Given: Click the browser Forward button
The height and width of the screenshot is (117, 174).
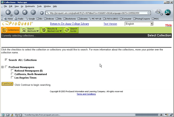Looking at the screenshot, I should point(16,13).
